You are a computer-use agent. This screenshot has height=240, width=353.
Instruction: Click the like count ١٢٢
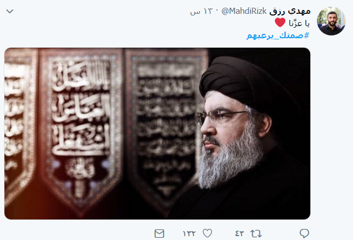(x=189, y=233)
